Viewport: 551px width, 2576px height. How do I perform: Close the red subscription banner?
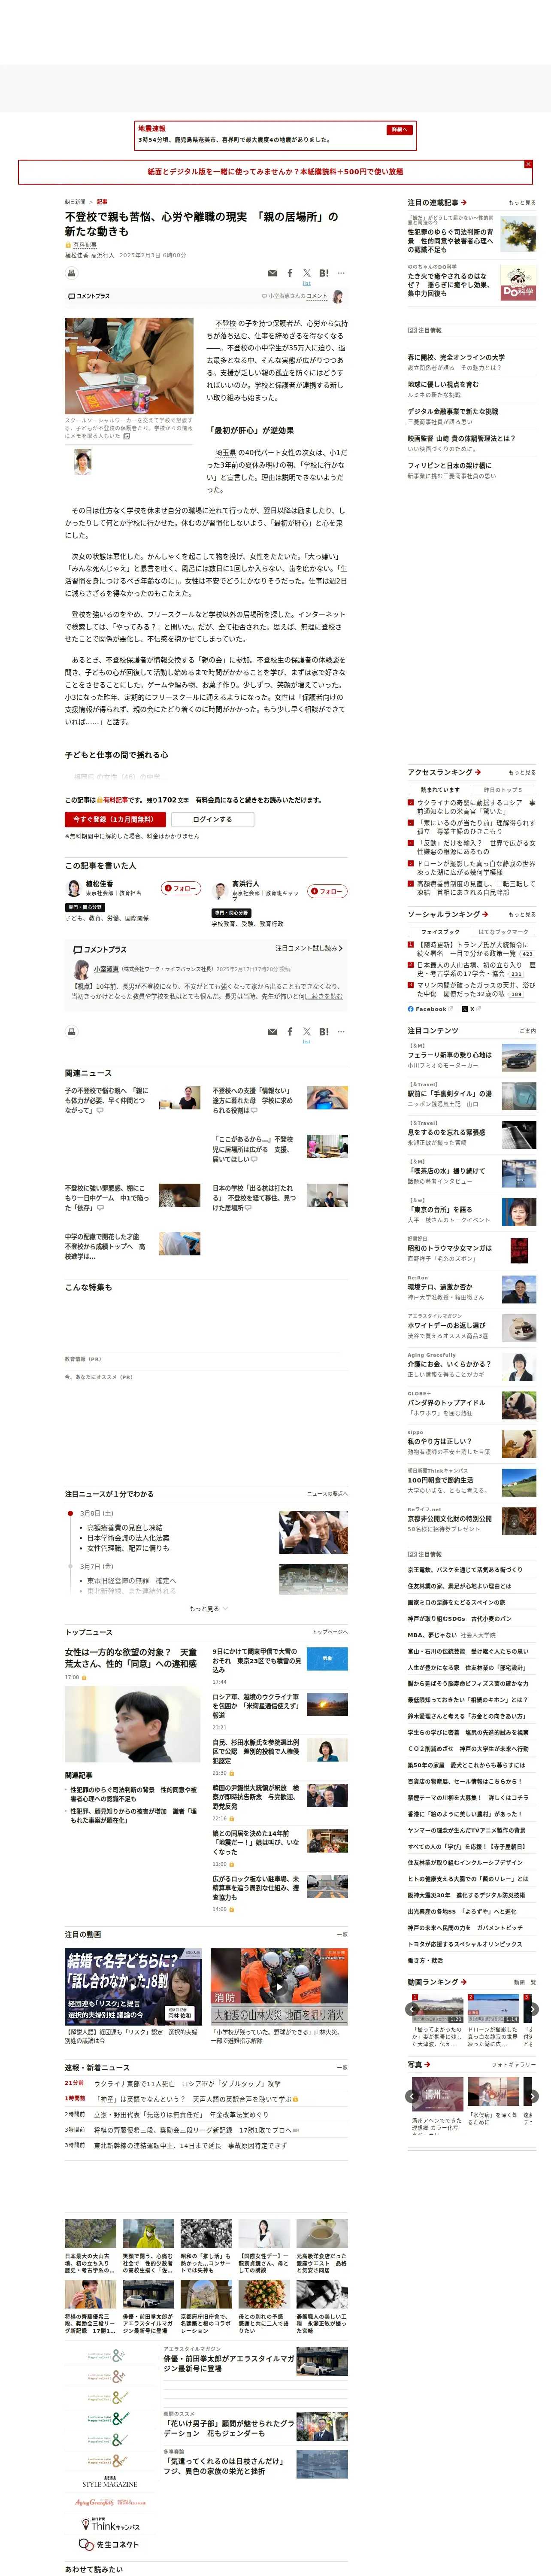click(528, 164)
